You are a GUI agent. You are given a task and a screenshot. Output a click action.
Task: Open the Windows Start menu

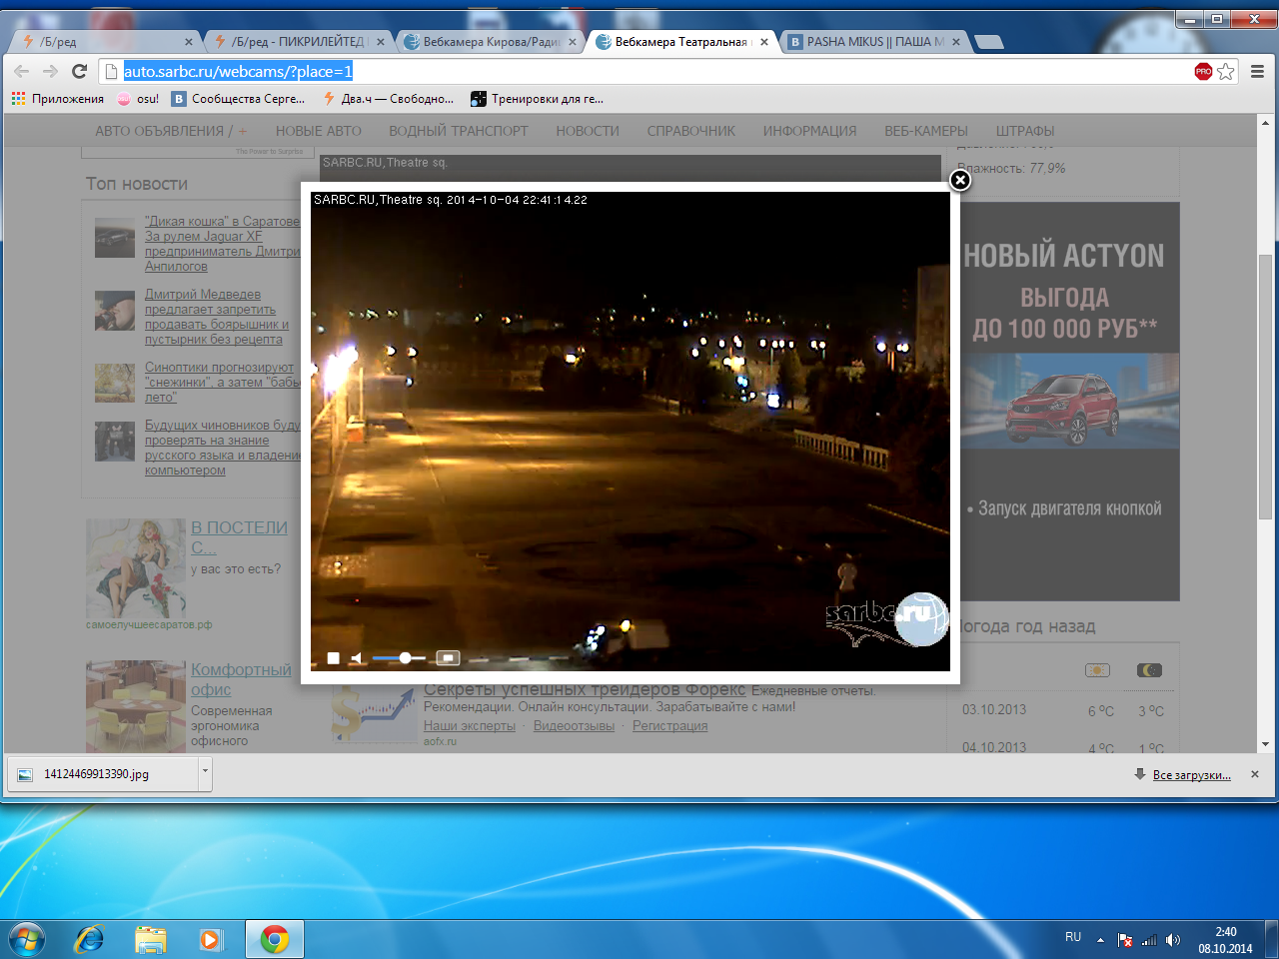click(x=26, y=939)
